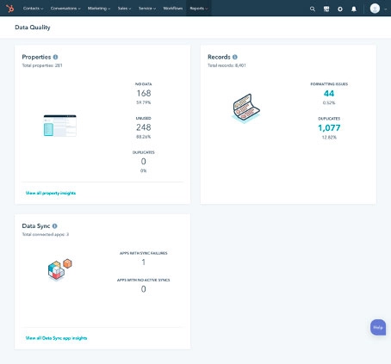391x364 pixels.
Task: Click the Data Quality page title
Action: pos(33,28)
